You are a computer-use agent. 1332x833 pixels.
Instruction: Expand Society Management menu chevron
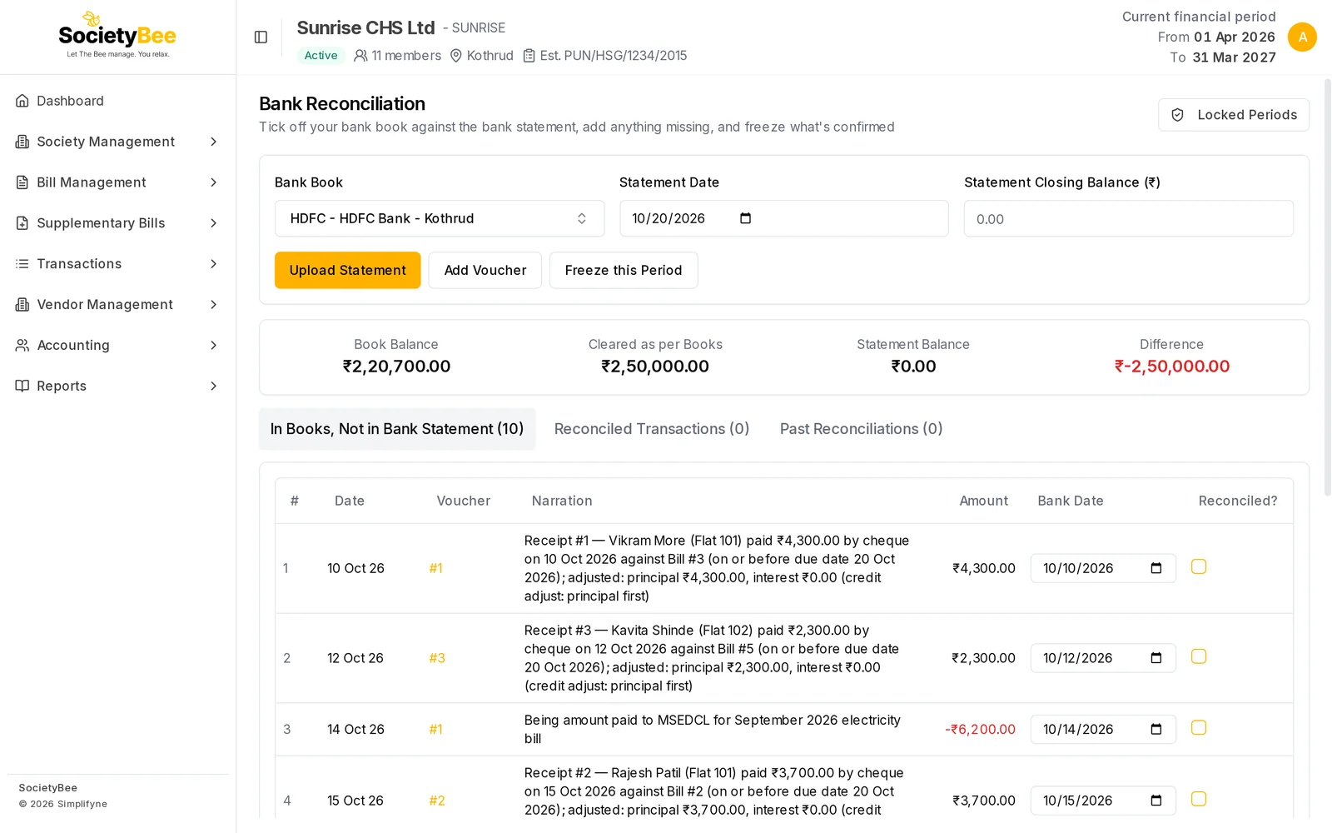coord(214,142)
